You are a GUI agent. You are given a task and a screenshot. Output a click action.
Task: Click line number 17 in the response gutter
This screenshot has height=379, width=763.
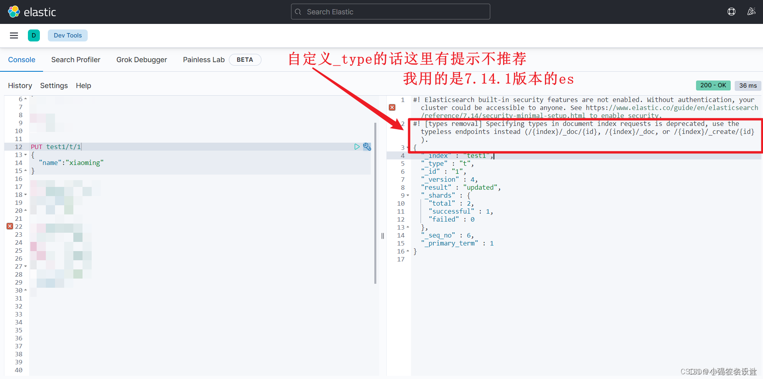401,259
